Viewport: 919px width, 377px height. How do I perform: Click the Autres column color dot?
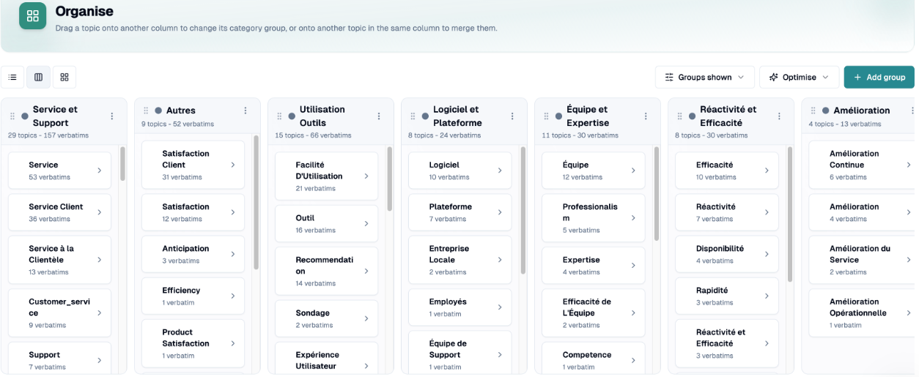point(158,111)
